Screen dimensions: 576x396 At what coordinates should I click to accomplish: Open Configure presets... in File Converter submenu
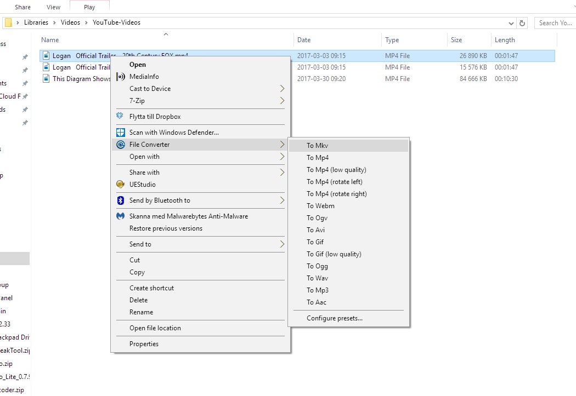click(x=348, y=318)
